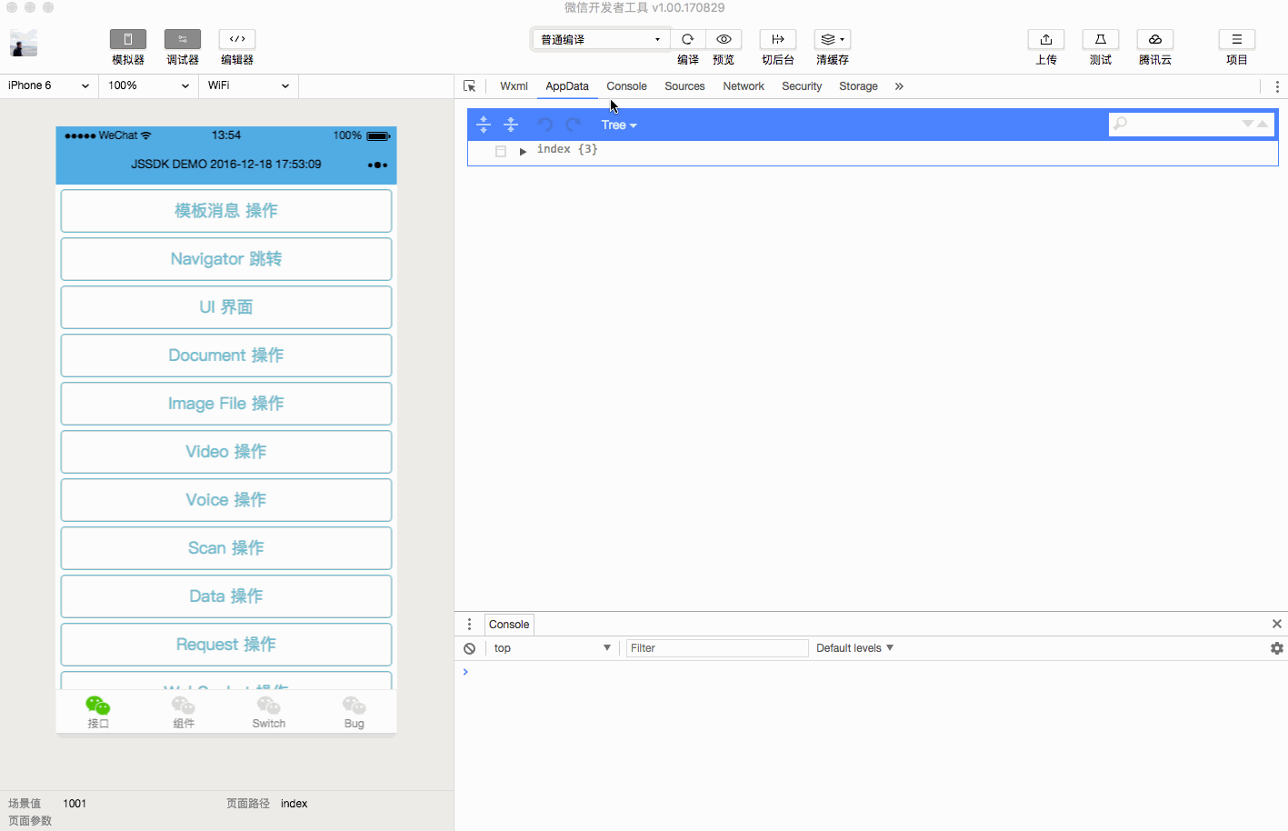Upload the project via the 上传 icon

(x=1045, y=39)
